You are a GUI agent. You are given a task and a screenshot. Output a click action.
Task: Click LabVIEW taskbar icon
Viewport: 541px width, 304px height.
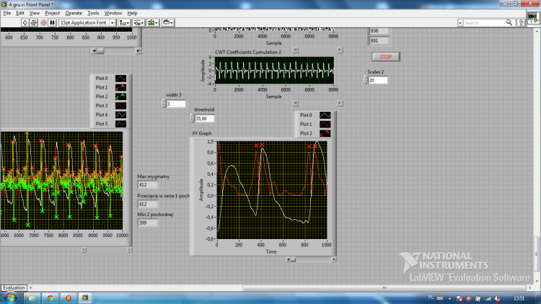coord(85,298)
